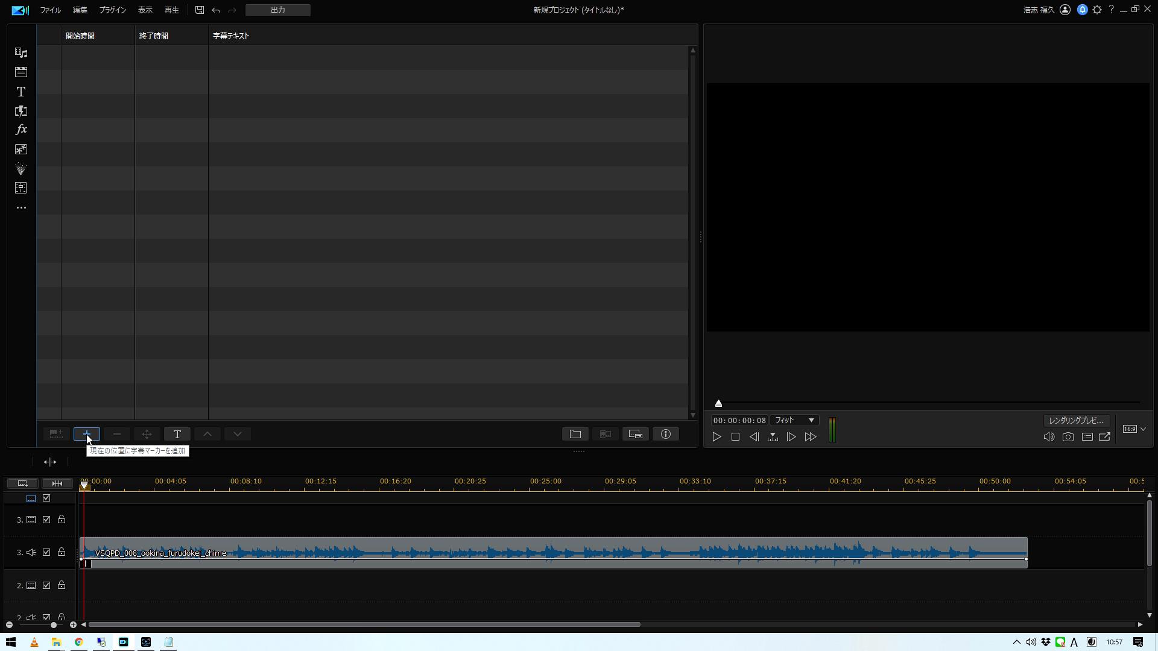Open preferences gear icon
This screenshot has height=651, width=1158.
tap(1097, 10)
